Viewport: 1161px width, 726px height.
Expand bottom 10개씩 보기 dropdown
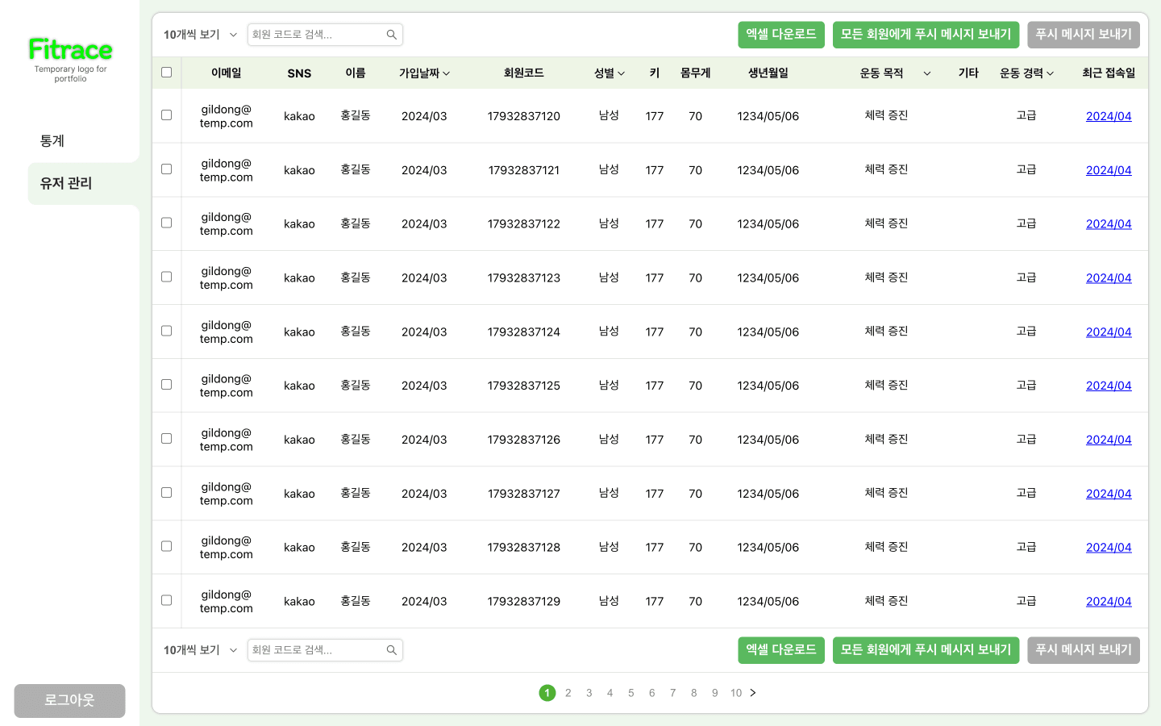coord(201,650)
